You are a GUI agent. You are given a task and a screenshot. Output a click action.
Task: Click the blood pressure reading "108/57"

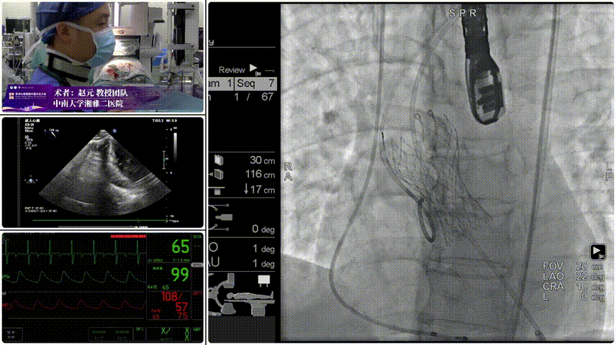tap(174, 301)
